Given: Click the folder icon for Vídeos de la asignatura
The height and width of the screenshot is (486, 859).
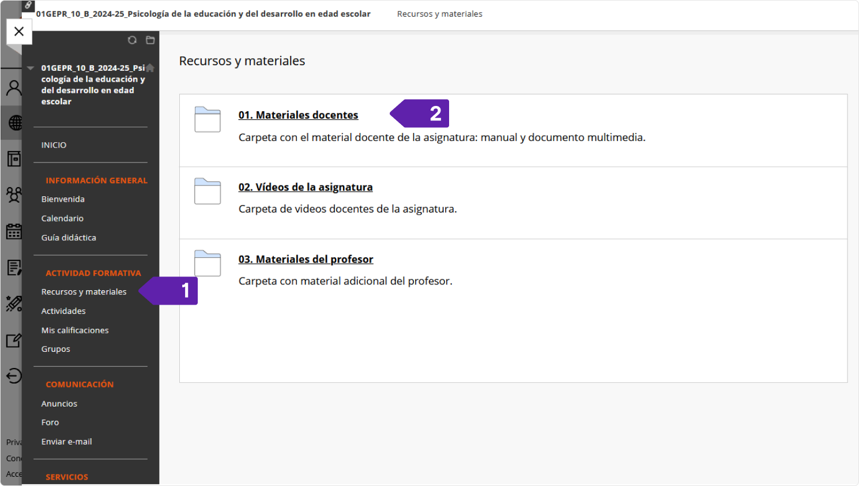Looking at the screenshot, I should pyautogui.click(x=208, y=191).
